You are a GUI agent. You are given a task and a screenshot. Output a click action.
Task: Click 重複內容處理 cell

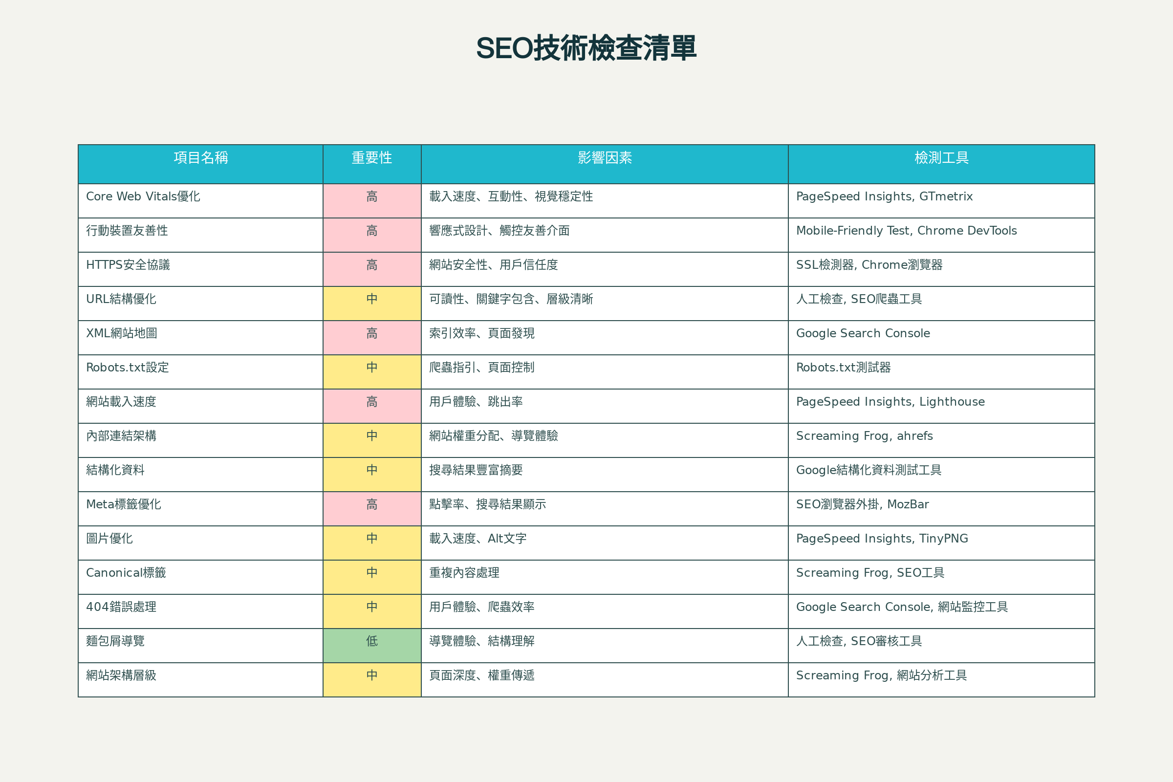605,577
